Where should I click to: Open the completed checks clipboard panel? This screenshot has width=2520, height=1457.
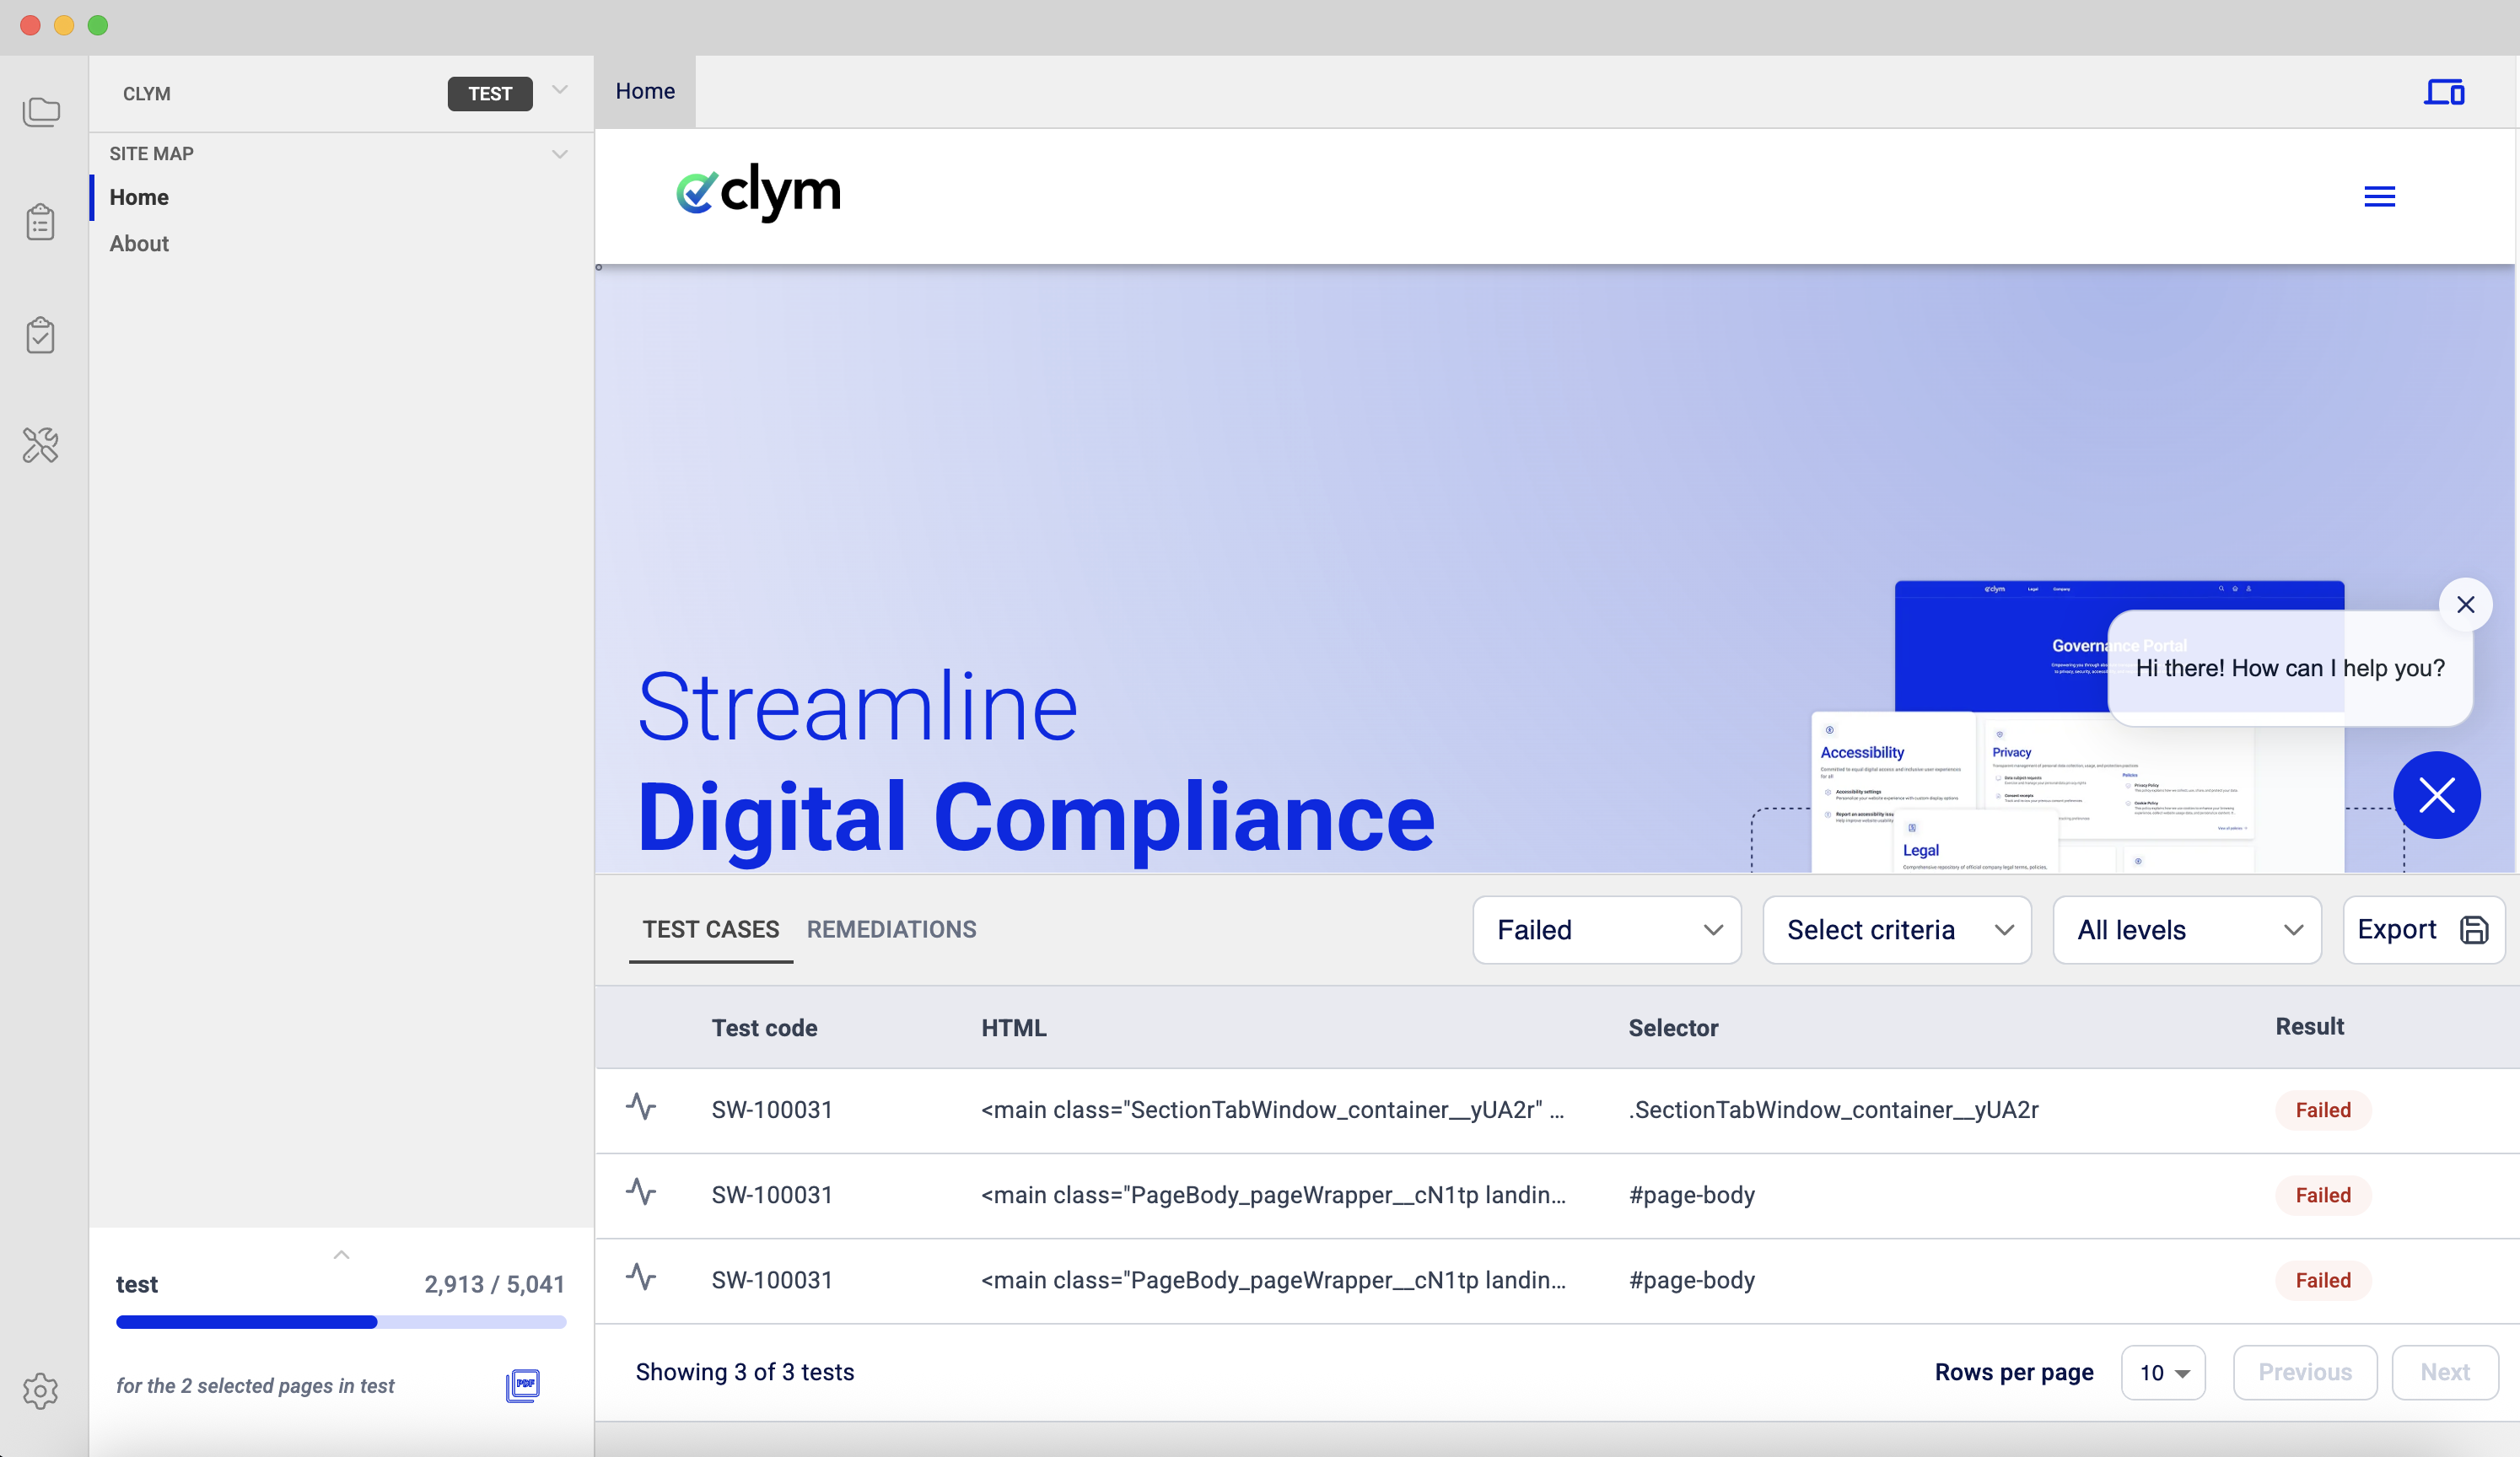[x=41, y=335]
